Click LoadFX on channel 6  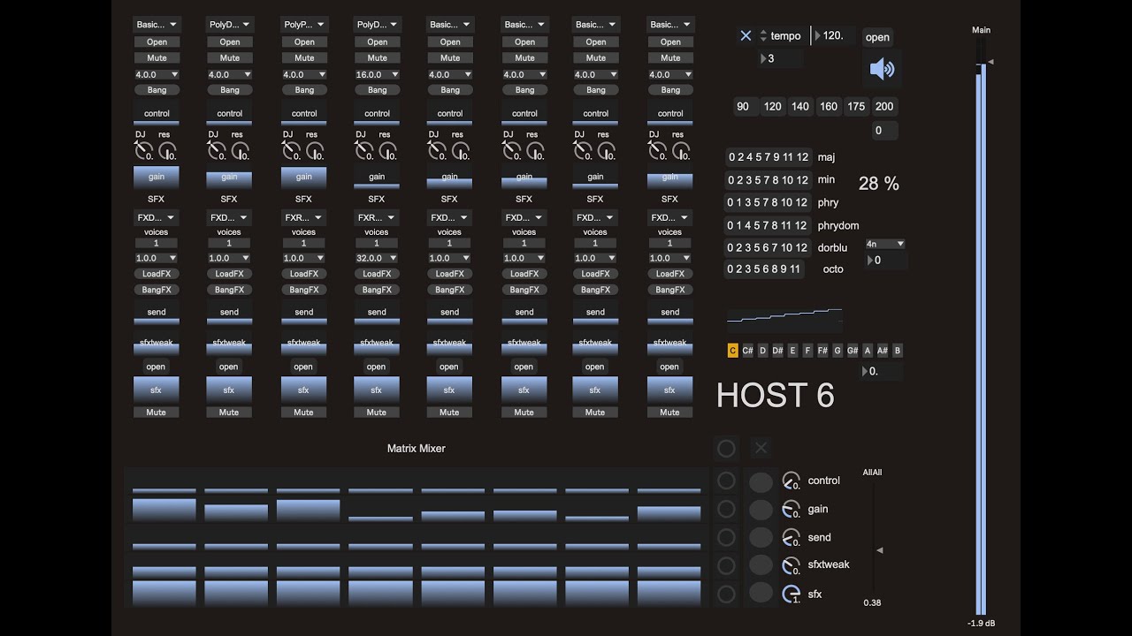(x=524, y=274)
